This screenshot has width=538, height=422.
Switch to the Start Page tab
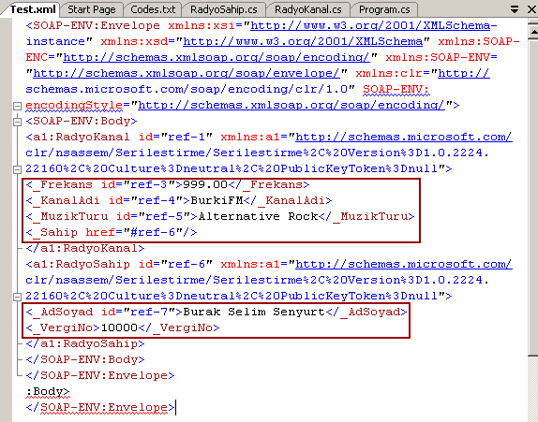pyautogui.click(x=91, y=9)
